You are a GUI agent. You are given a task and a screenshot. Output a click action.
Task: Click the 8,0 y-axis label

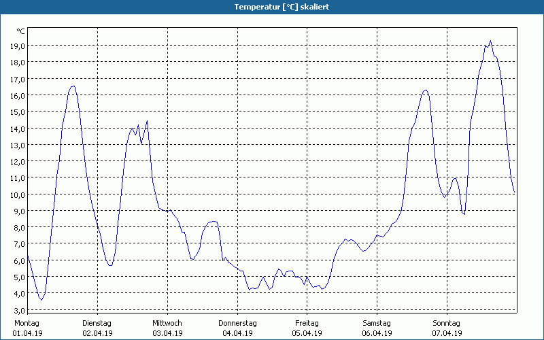click(19, 228)
